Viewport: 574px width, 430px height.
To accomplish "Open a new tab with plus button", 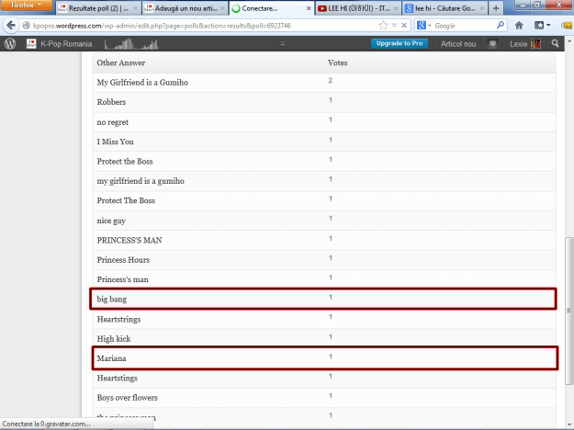I will click(497, 8).
